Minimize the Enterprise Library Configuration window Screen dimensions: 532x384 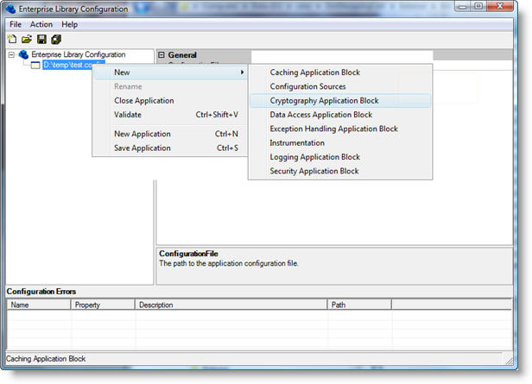462,6
